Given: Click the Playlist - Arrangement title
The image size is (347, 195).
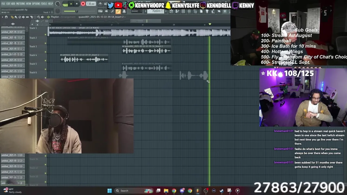Looking at the screenshot, I should click(x=63, y=17).
